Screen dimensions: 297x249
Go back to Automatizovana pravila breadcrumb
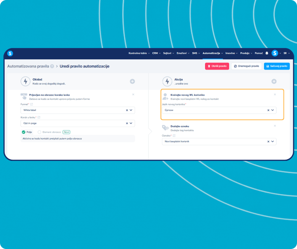28,66
